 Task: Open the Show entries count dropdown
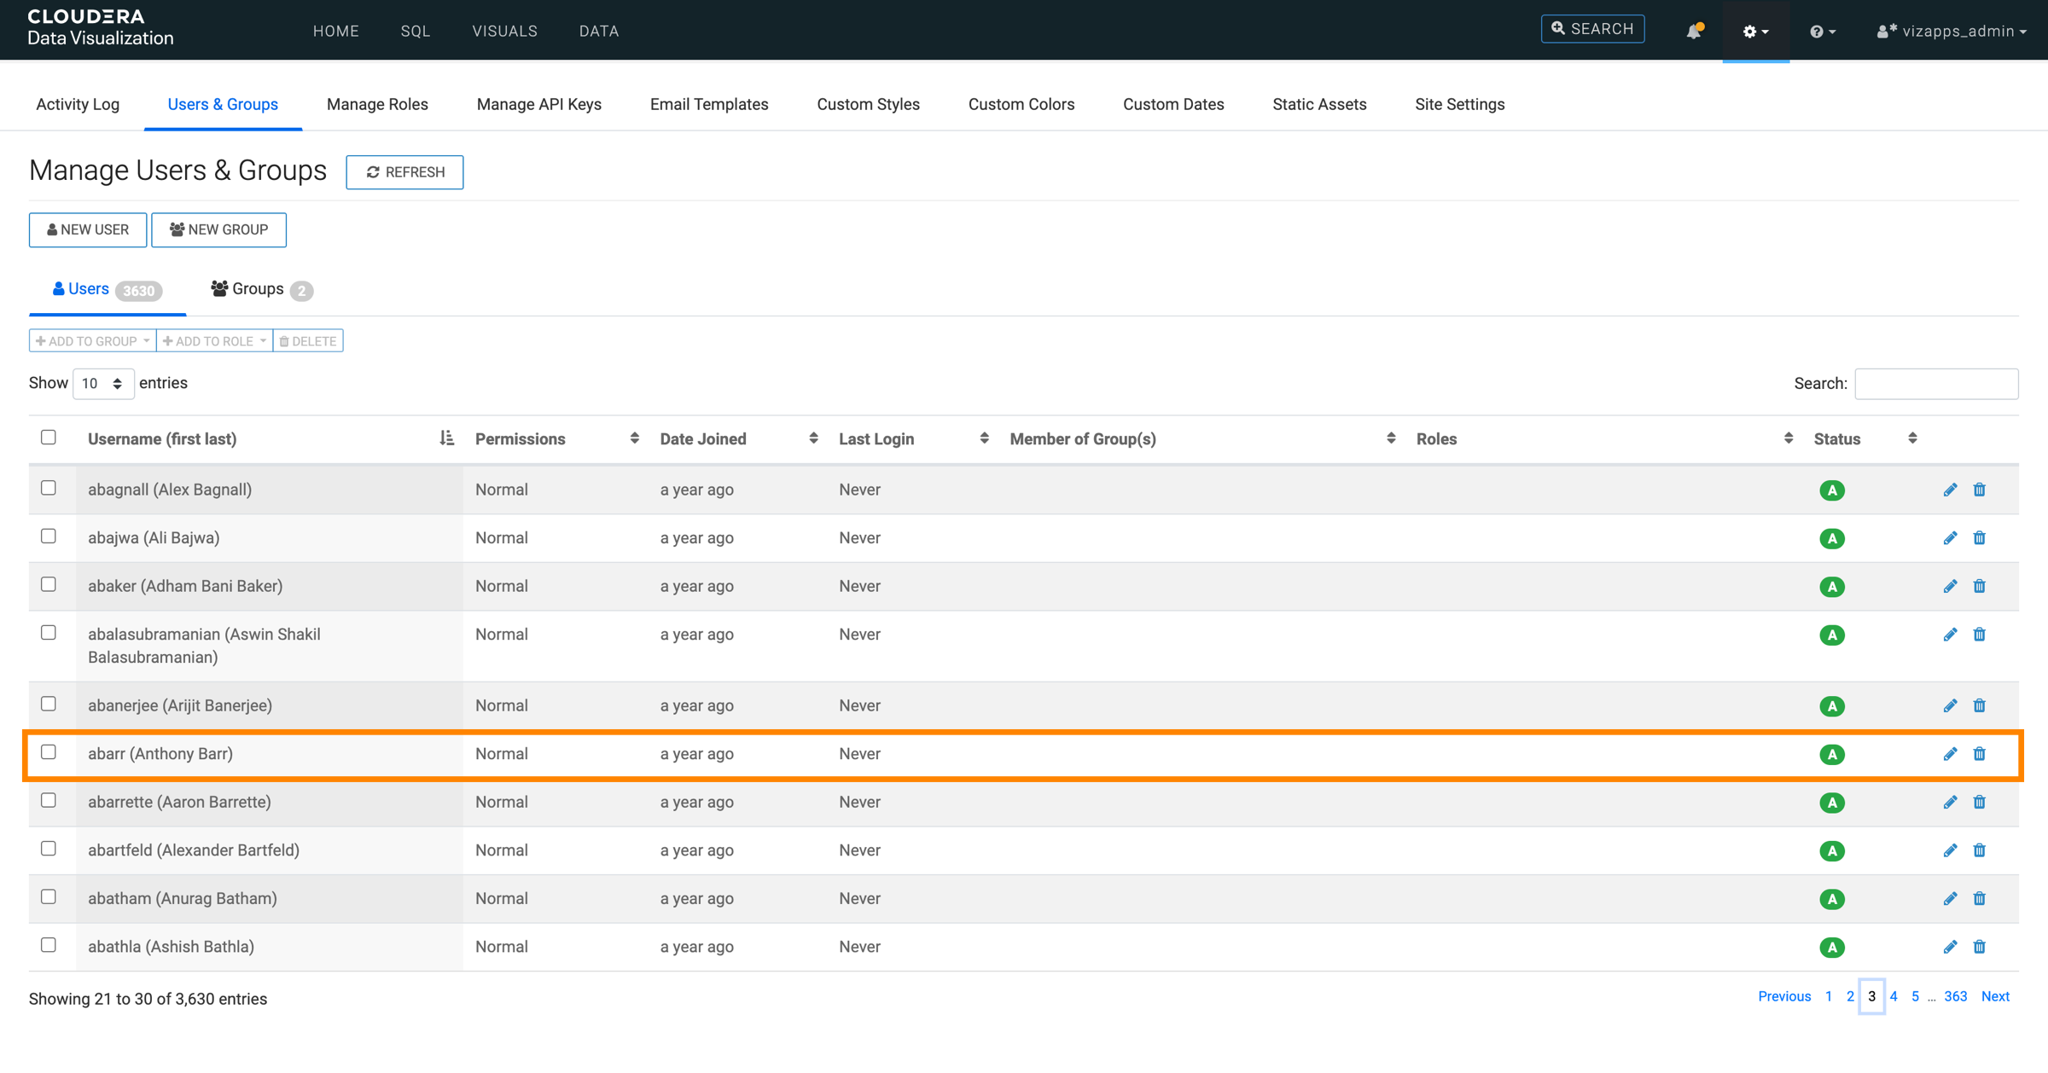coord(102,384)
